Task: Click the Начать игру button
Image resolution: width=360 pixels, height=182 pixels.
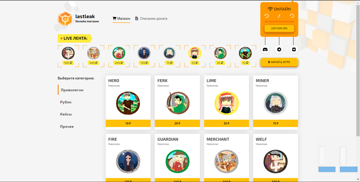Action: pos(279,62)
